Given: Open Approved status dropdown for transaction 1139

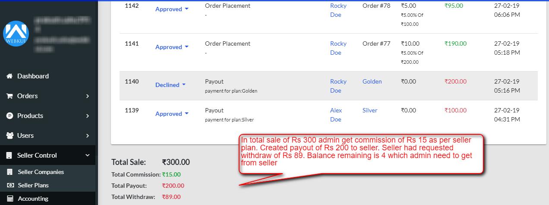Looking at the screenshot, I should click(x=172, y=114).
